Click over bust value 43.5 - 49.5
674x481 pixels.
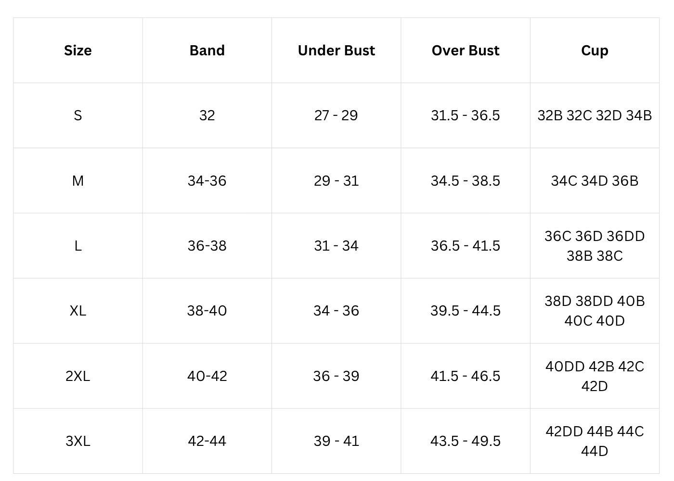coord(465,441)
